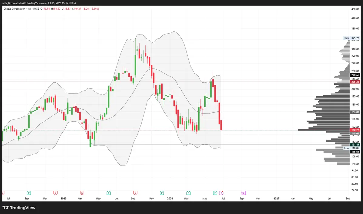Click the TradingView logo
Screen dimensions: 363x214
(19, 208)
